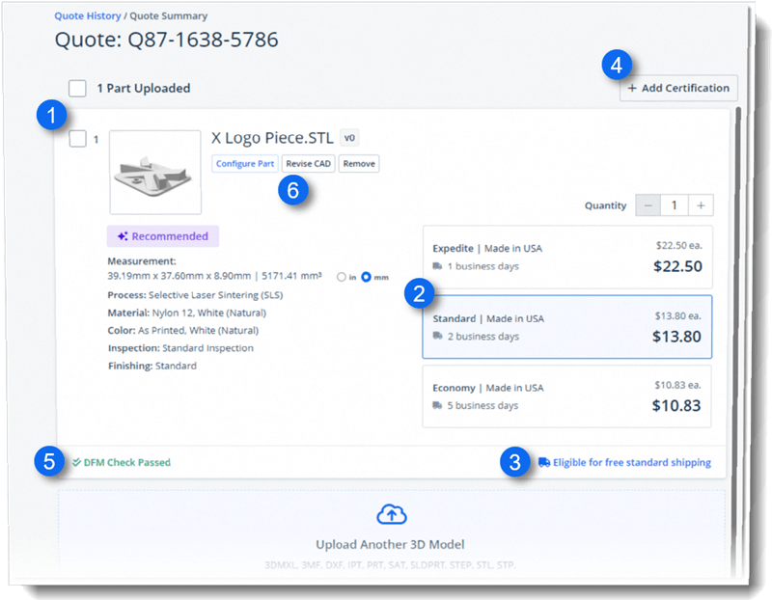Click the truck icon in the Expedite option
The image size is (772, 600).
tap(437, 266)
